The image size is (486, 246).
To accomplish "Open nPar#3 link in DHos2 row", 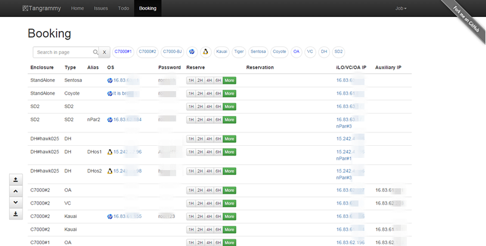I will [344, 178].
